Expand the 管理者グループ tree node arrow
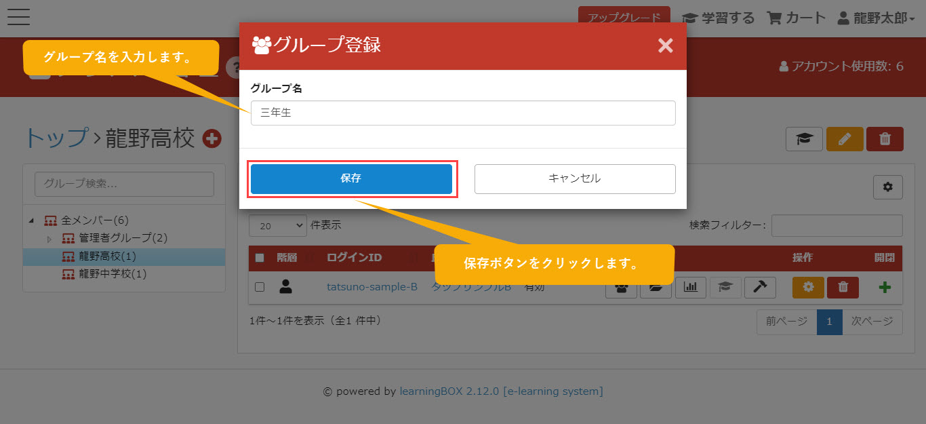Screen dimensions: 926x424 click(49, 239)
